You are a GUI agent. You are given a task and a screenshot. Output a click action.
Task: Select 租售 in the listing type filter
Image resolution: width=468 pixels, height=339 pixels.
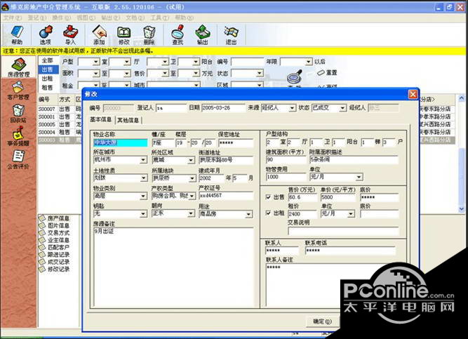(48, 88)
